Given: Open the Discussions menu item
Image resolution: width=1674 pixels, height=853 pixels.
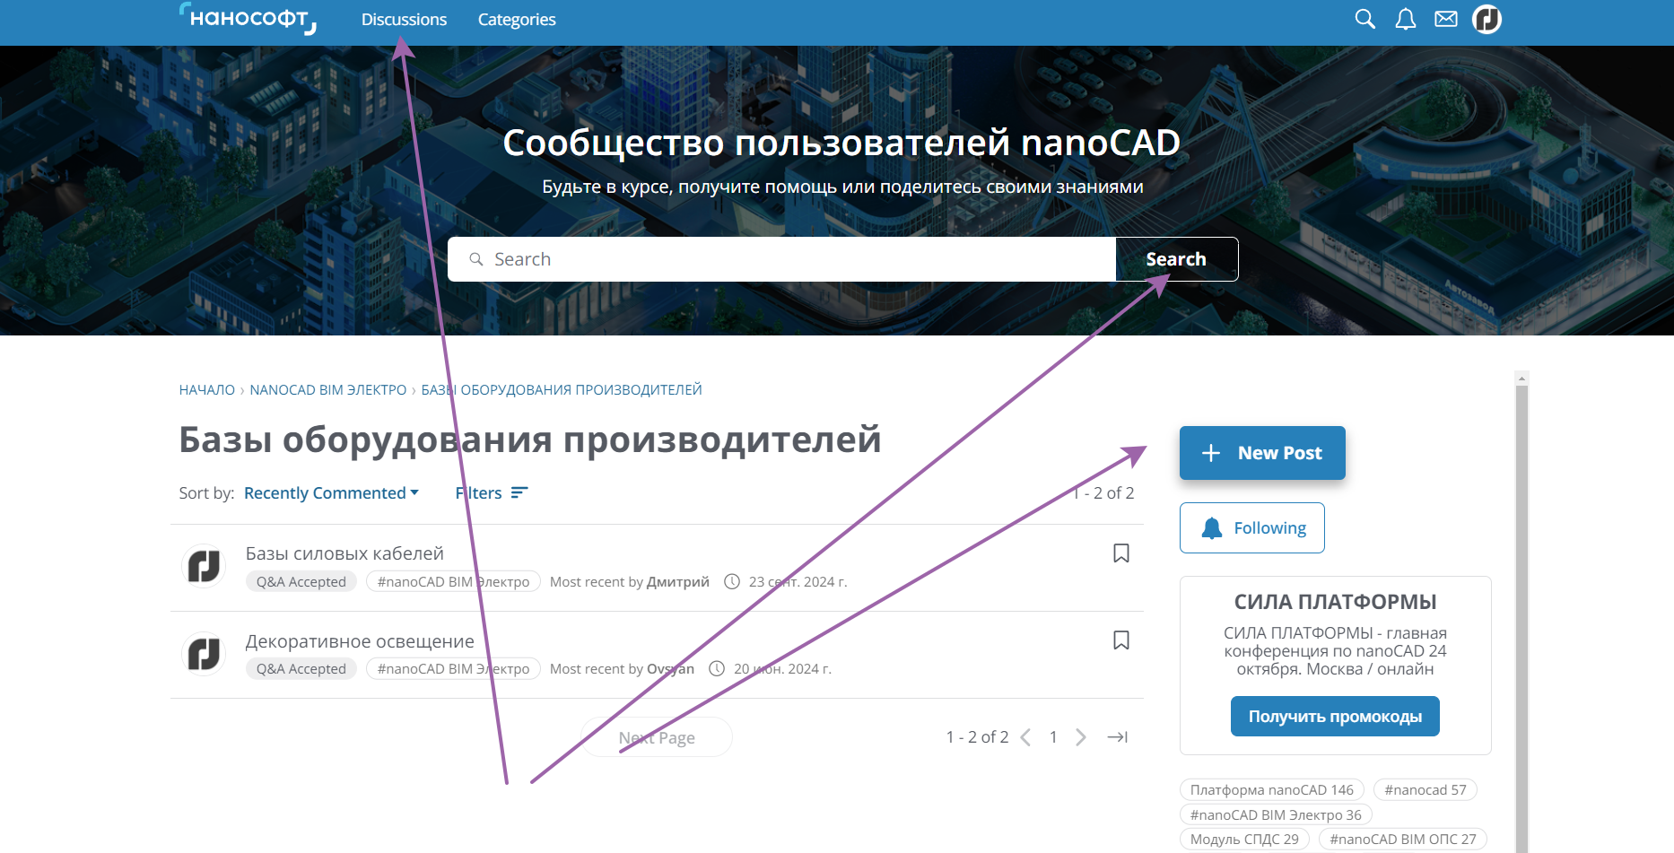Looking at the screenshot, I should pos(404,20).
